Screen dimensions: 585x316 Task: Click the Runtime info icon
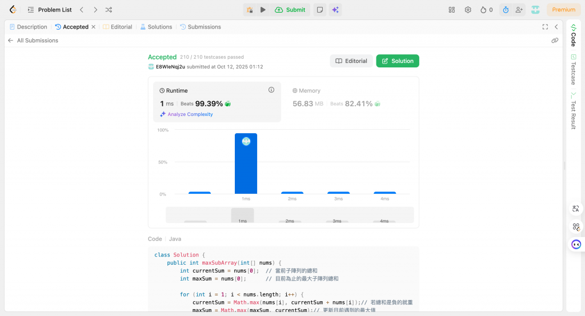271,90
